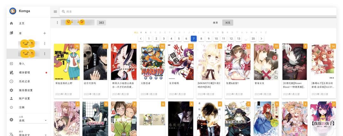
Task: Expand the 主题 theme dropdown
Action: pyautogui.click(x=32, y=120)
